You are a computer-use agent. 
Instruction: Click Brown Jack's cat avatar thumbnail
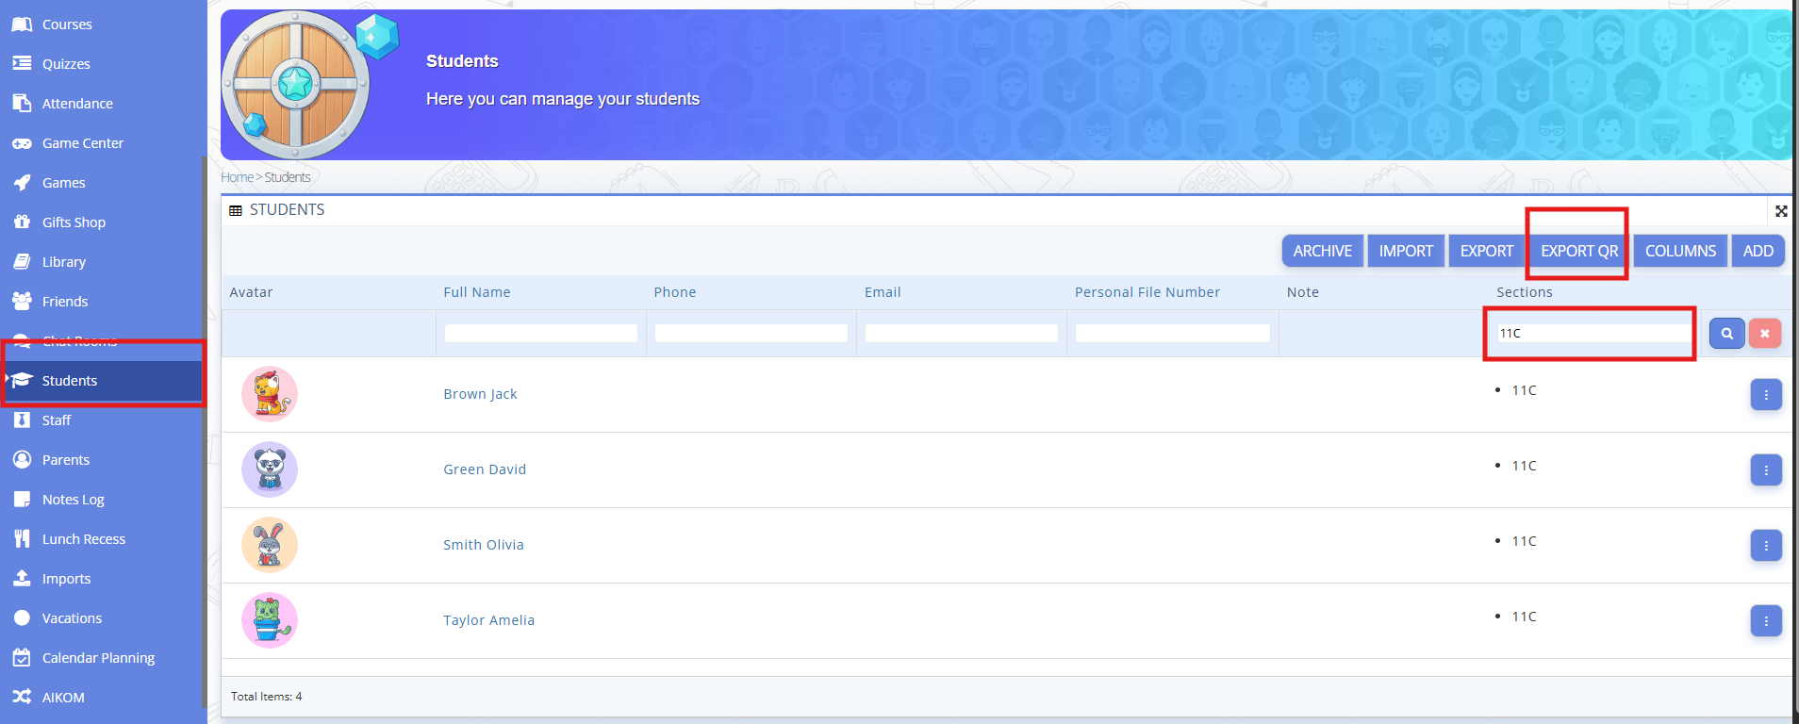click(x=270, y=394)
